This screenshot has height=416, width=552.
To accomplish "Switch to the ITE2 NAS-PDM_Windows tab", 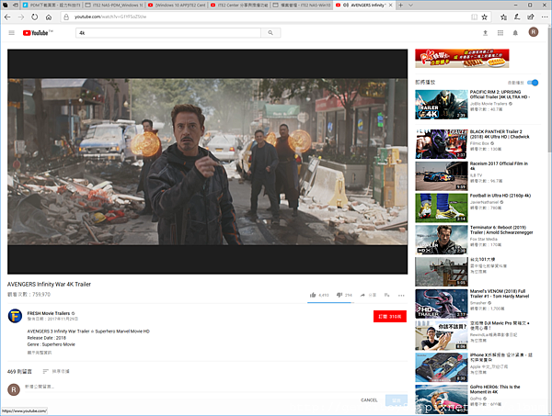I will tap(114, 5).
